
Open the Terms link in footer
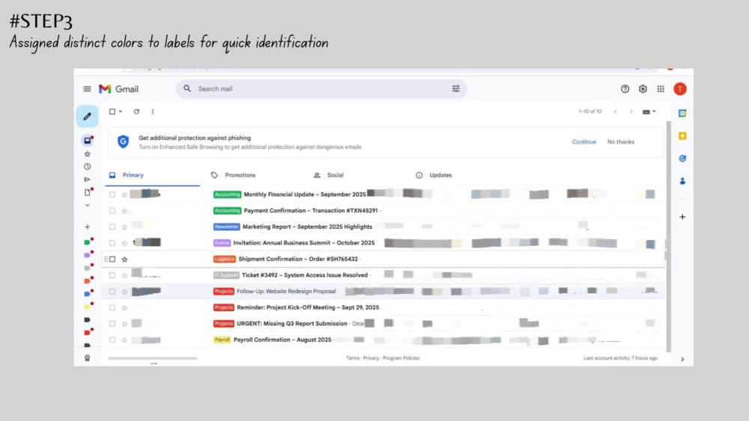[x=353, y=358]
